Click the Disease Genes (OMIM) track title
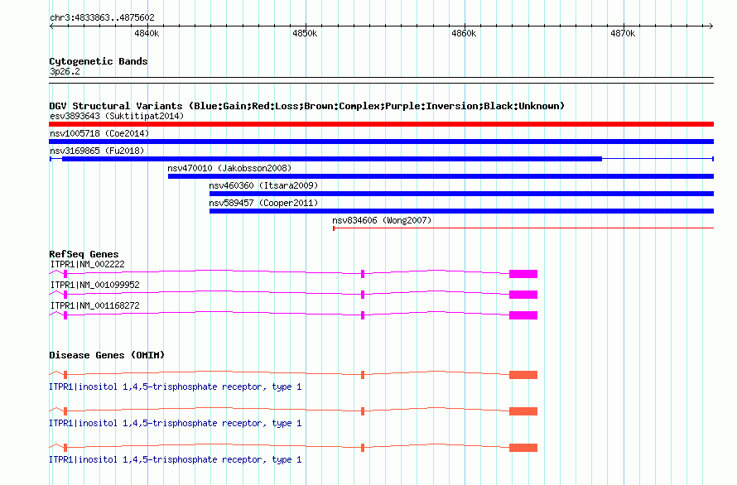737x485 pixels. click(107, 355)
